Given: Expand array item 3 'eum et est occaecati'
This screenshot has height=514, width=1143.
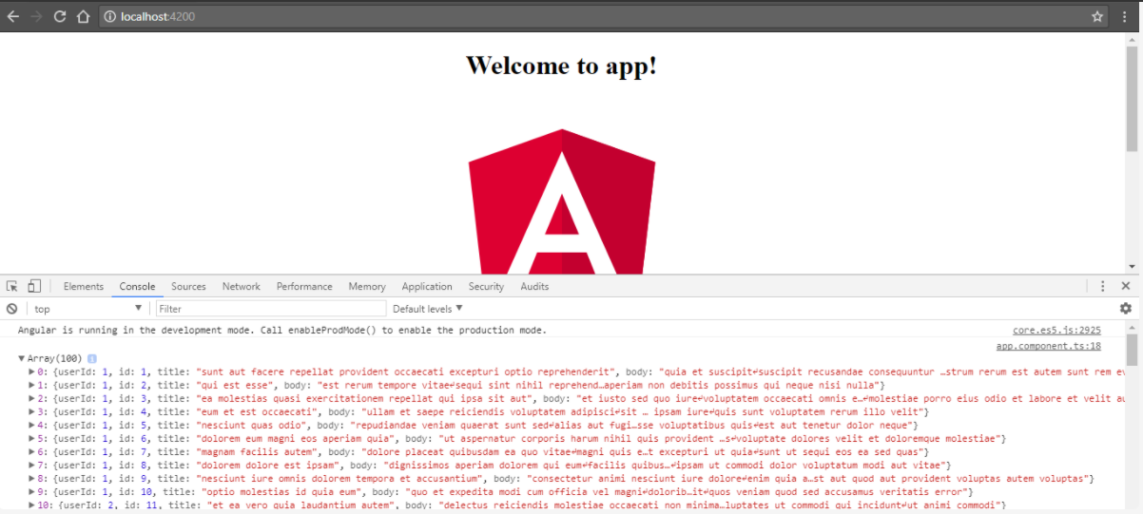Looking at the screenshot, I should coord(32,411).
